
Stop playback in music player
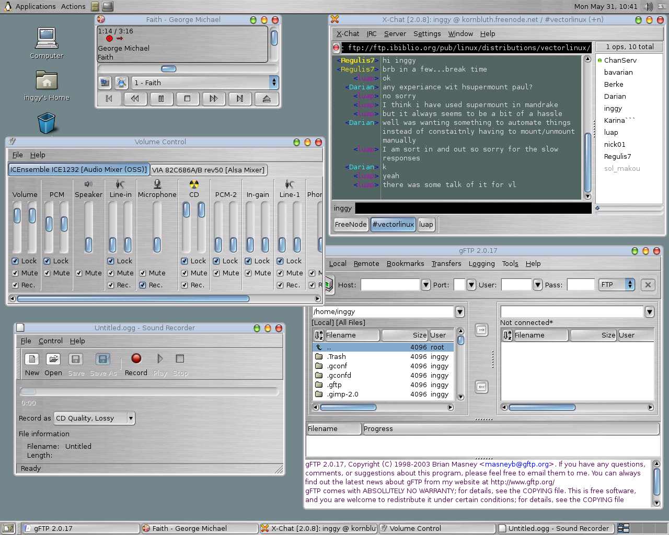click(x=187, y=98)
